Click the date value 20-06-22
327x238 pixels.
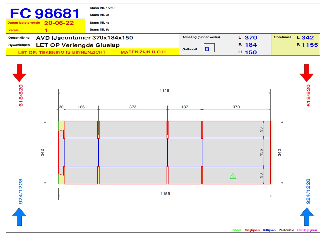click(59, 23)
